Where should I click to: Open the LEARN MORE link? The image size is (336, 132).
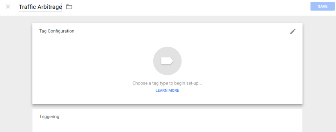click(x=167, y=90)
